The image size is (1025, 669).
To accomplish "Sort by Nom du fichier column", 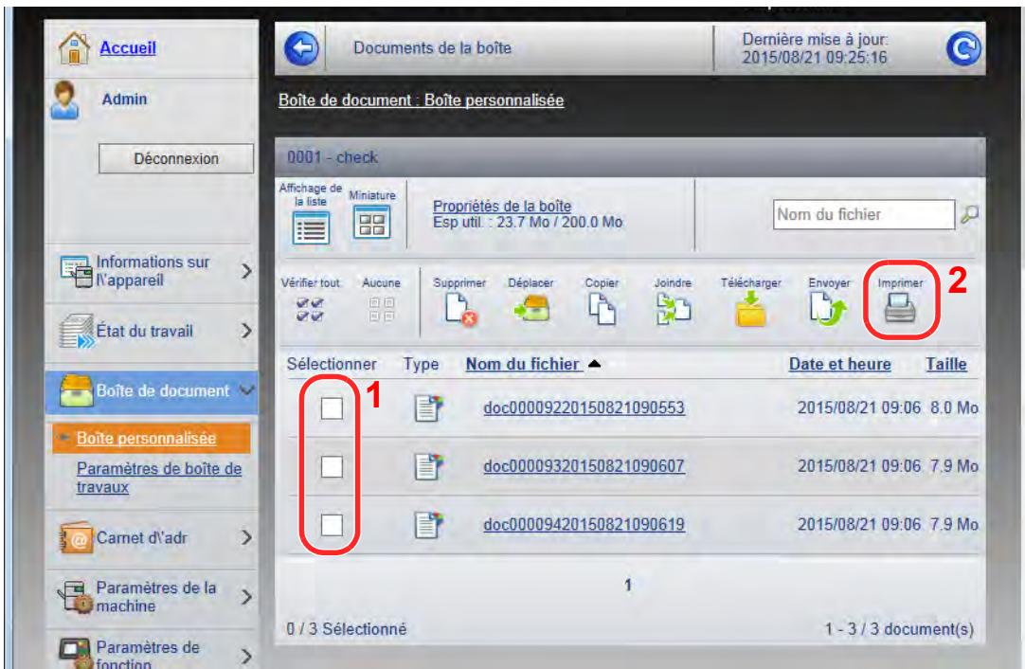I will [x=522, y=364].
